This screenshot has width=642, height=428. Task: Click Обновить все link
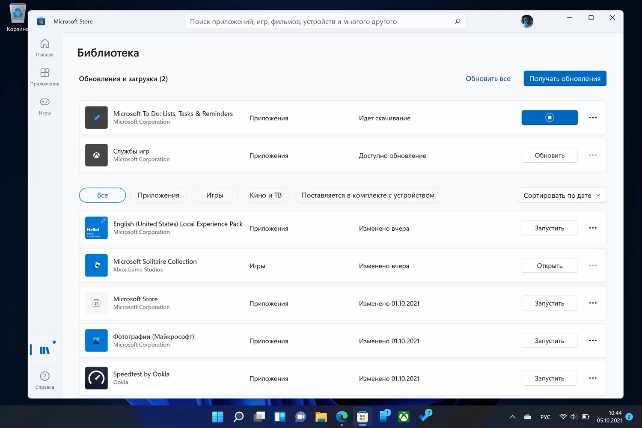click(488, 79)
